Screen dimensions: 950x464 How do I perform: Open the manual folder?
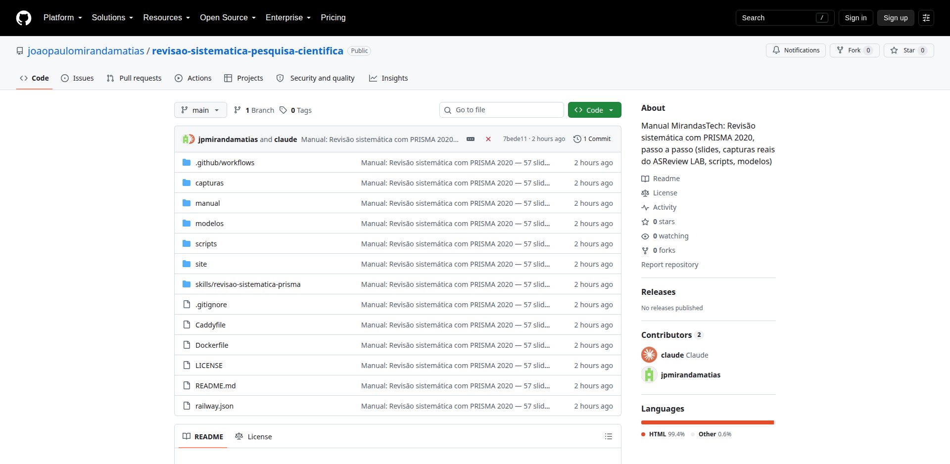point(207,203)
